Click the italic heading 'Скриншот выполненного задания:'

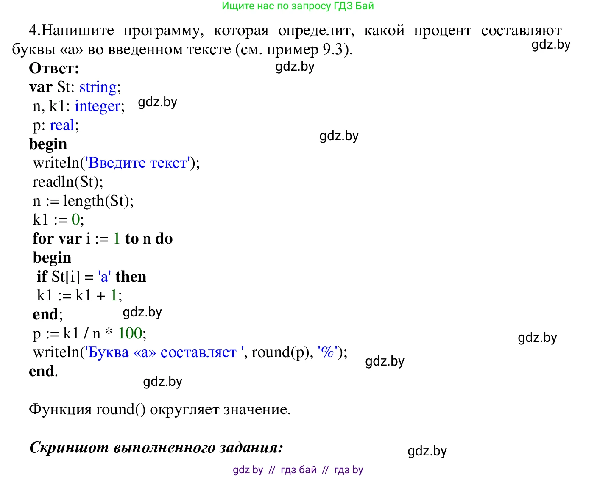[156, 446]
